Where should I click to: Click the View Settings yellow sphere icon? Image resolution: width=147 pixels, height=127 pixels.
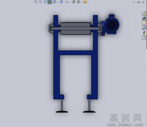pos(85,2)
